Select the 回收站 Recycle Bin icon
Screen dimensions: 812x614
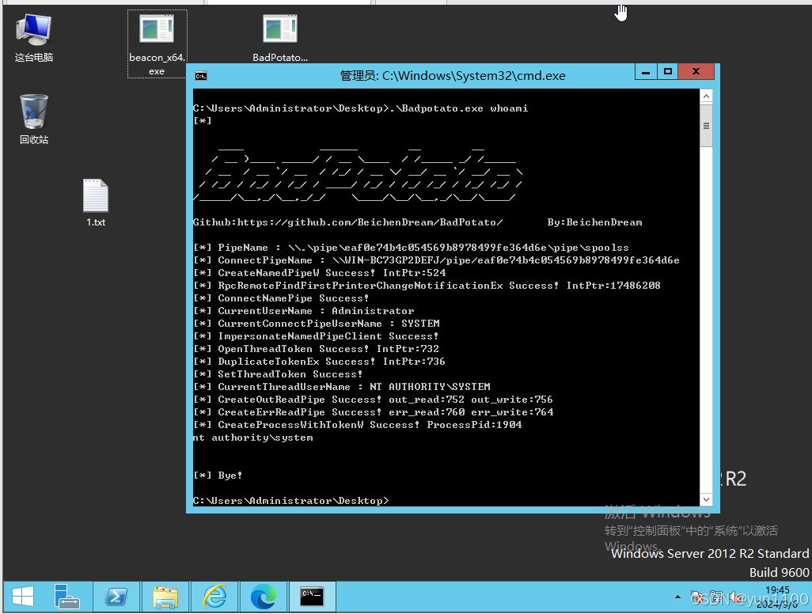click(x=34, y=119)
